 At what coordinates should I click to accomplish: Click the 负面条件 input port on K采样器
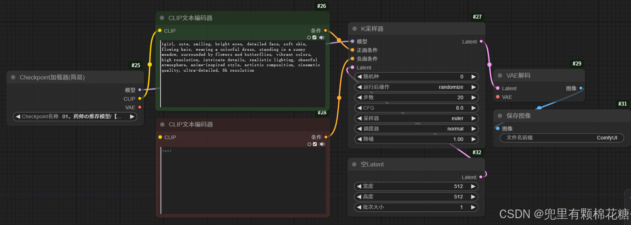coord(352,59)
